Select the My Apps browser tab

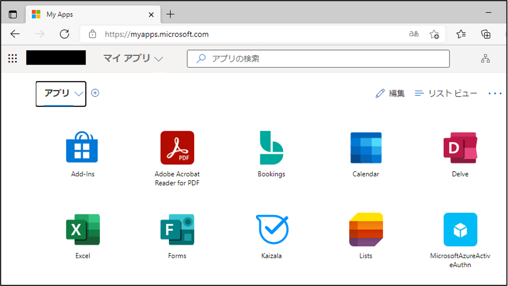[93, 15]
